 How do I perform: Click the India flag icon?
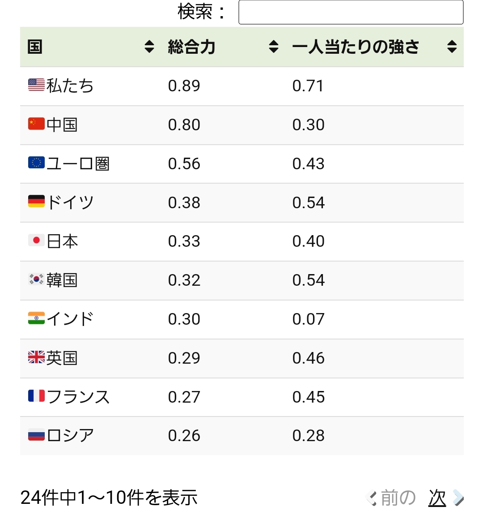click(36, 318)
